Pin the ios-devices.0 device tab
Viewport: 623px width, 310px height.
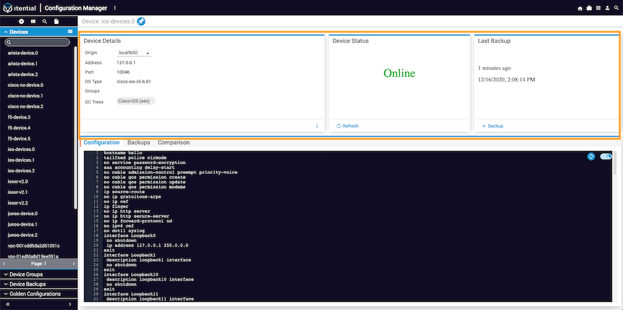point(141,21)
